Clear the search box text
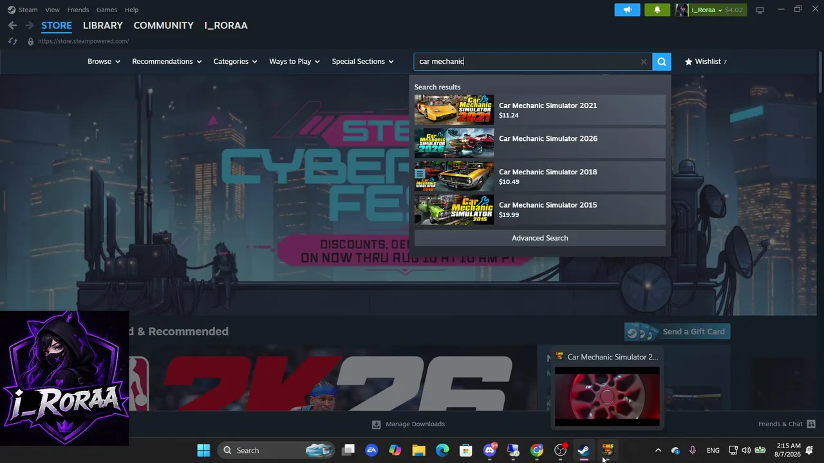This screenshot has width=824, height=463. tap(644, 62)
